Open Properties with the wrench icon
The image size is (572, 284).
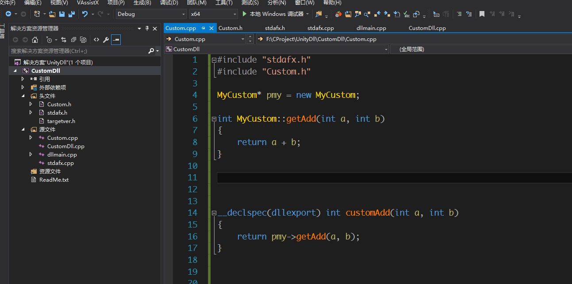[x=106, y=40]
